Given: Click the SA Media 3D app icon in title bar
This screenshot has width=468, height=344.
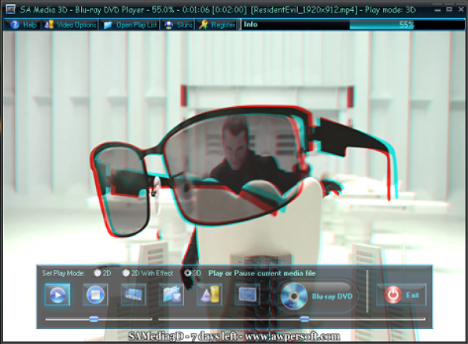Looking at the screenshot, I should pyautogui.click(x=10, y=9).
